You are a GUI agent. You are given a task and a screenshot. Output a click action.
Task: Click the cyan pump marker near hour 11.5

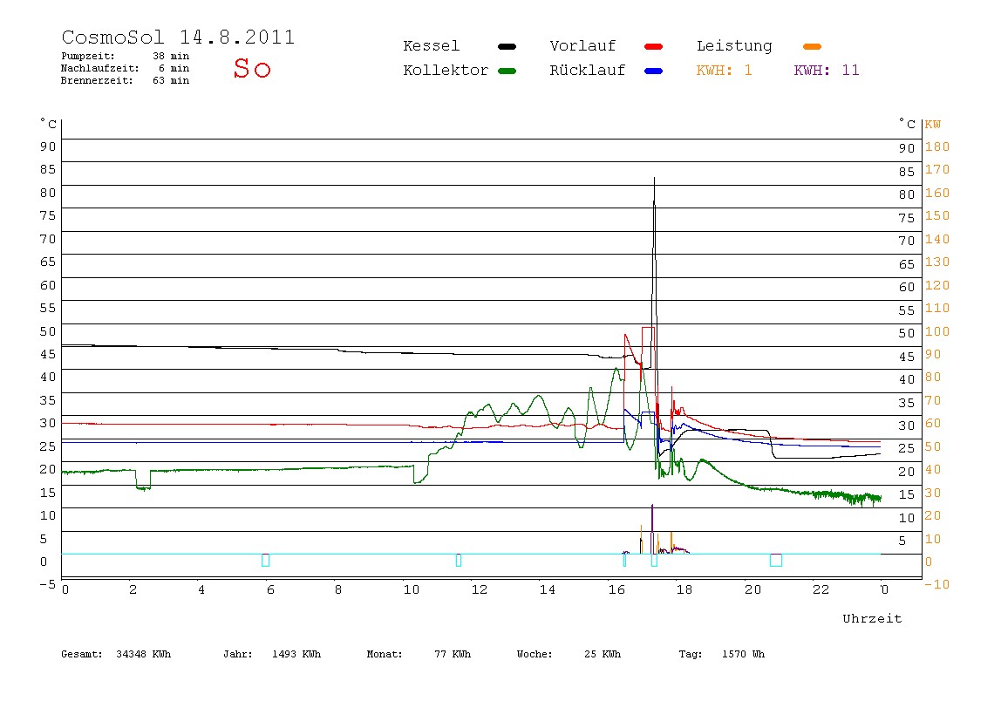pyautogui.click(x=459, y=560)
